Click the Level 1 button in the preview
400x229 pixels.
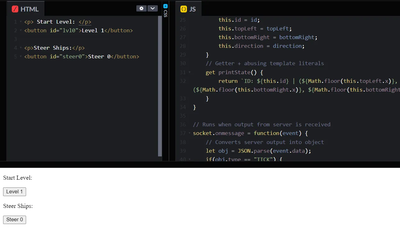point(14,191)
